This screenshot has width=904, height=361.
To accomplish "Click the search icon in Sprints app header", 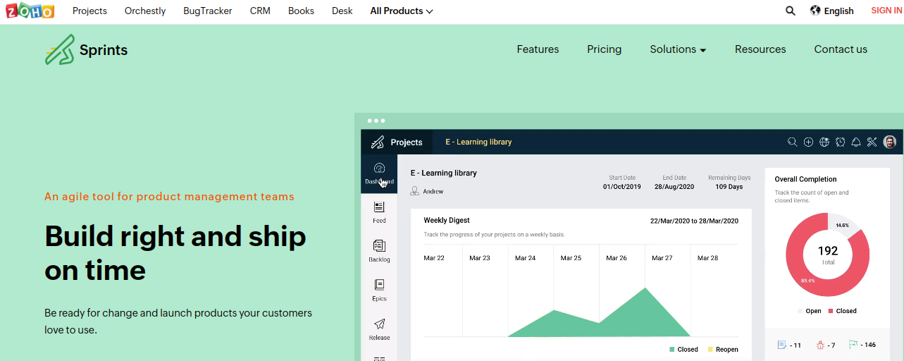I will (x=793, y=142).
